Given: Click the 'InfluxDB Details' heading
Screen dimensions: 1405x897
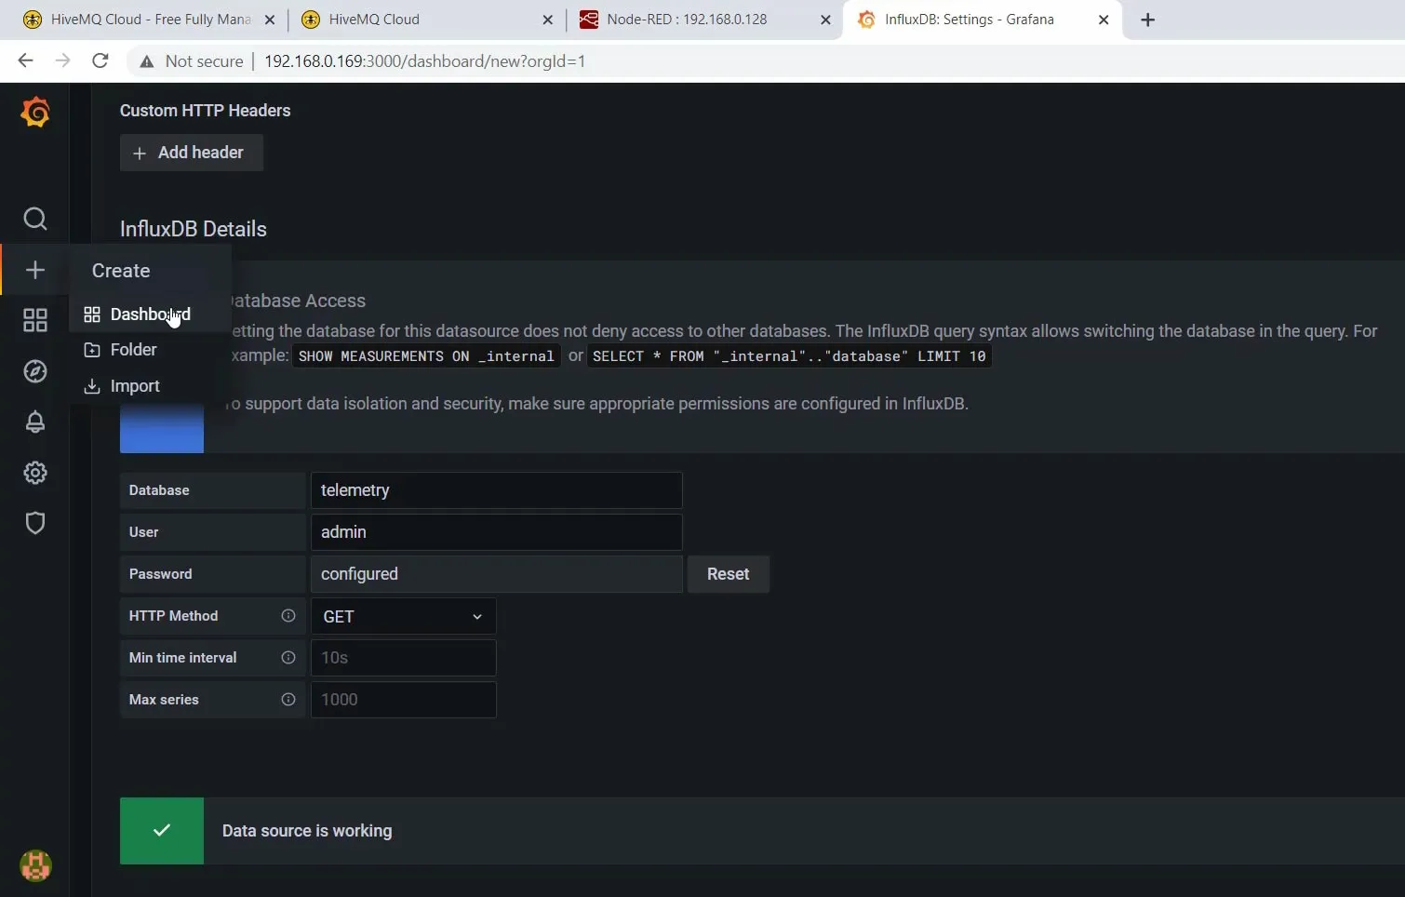Looking at the screenshot, I should [194, 229].
